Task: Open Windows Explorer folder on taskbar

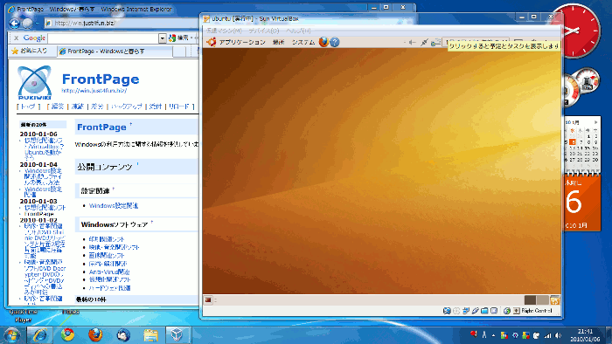Action: click(150, 335)
